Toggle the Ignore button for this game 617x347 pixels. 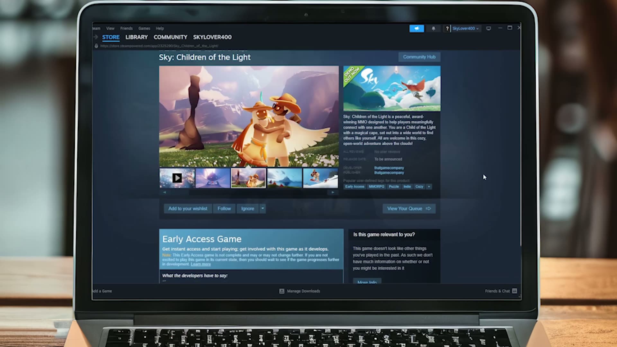pyautogui.click(x=247, y=209)
